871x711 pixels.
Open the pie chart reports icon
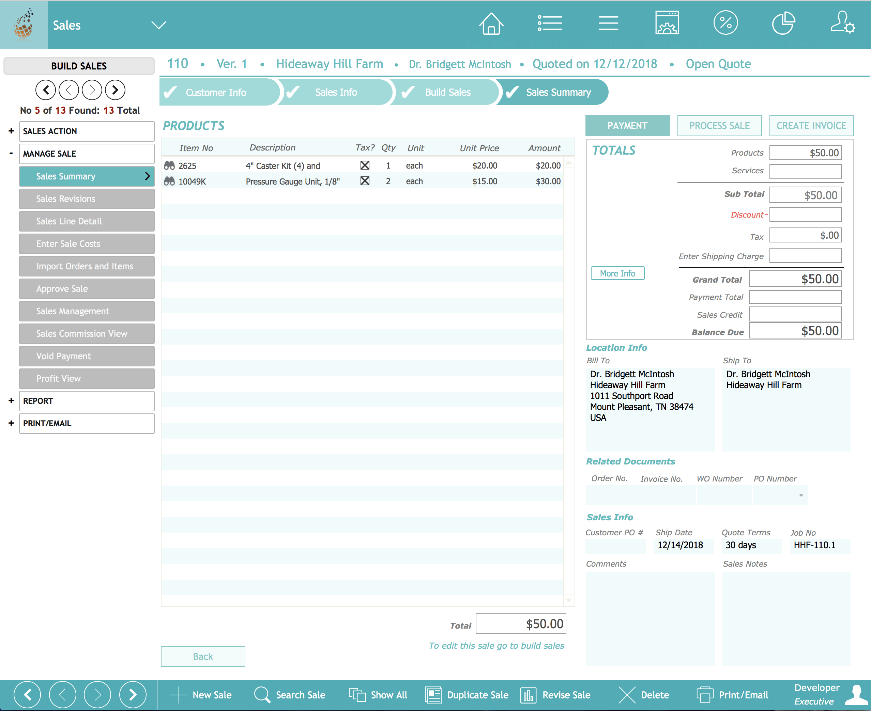pos(784,23)
